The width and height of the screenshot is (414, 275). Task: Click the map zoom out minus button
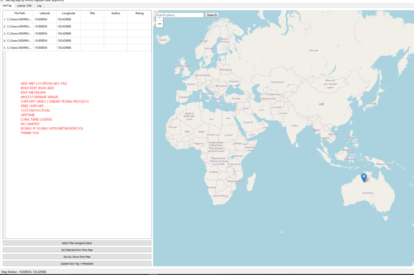159,23
